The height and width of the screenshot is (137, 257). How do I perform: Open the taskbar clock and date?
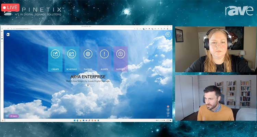[x=168, y=121]
